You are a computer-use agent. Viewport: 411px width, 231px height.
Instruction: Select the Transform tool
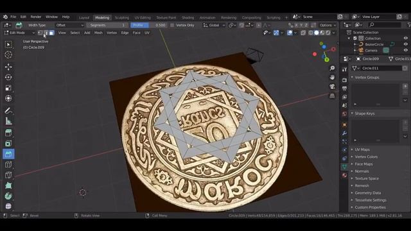pos(8,98)
